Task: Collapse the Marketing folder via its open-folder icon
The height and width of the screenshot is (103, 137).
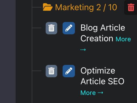Action: point(48,7)
